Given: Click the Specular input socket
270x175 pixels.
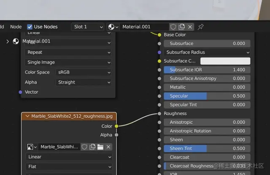Looking at the screenshot, I should point(159,96).
